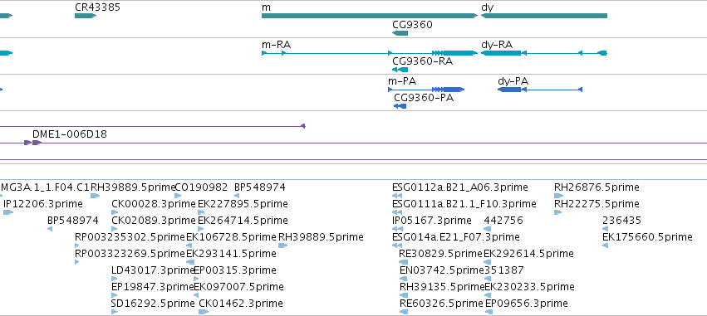Image resolution: width=707 pixels, height=316 pixels.
Task: Click the RH26876.5prime EST arrow
Action: point(558,196)
